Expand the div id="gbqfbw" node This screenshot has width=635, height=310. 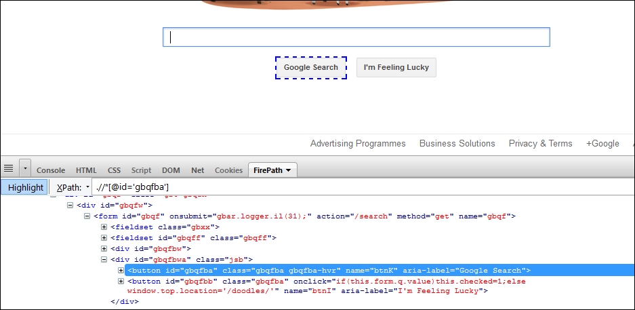click(104, 248)
